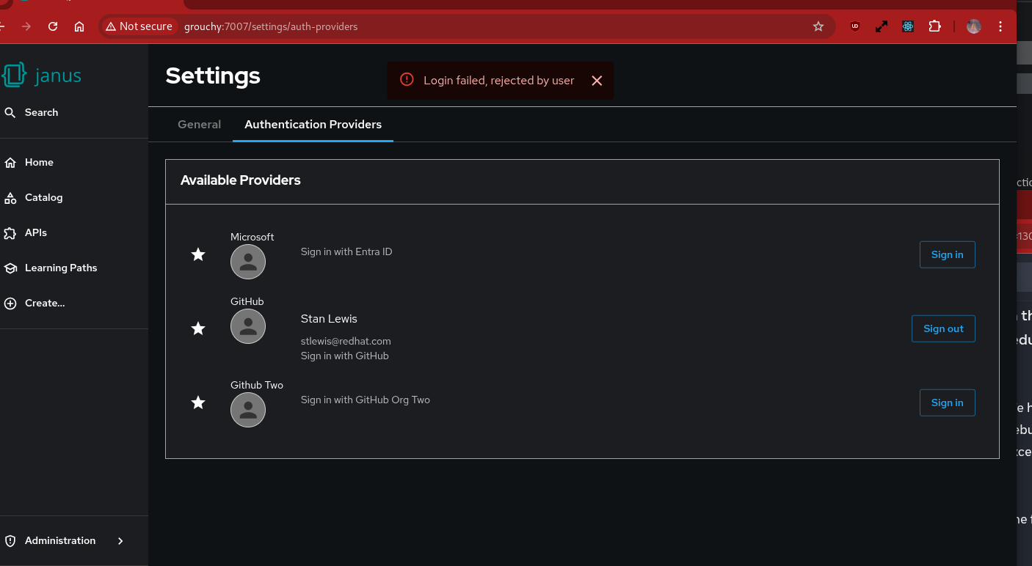This screenshot has height=566, width=1032.
Task: Click the stlewis@redhat.com email text
Action: click(x=346, y=341)
